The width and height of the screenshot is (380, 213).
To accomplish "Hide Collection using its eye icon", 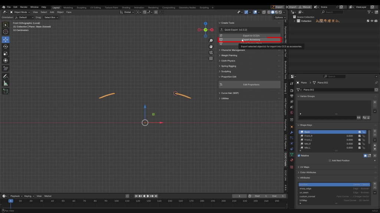I will point(372,21).
